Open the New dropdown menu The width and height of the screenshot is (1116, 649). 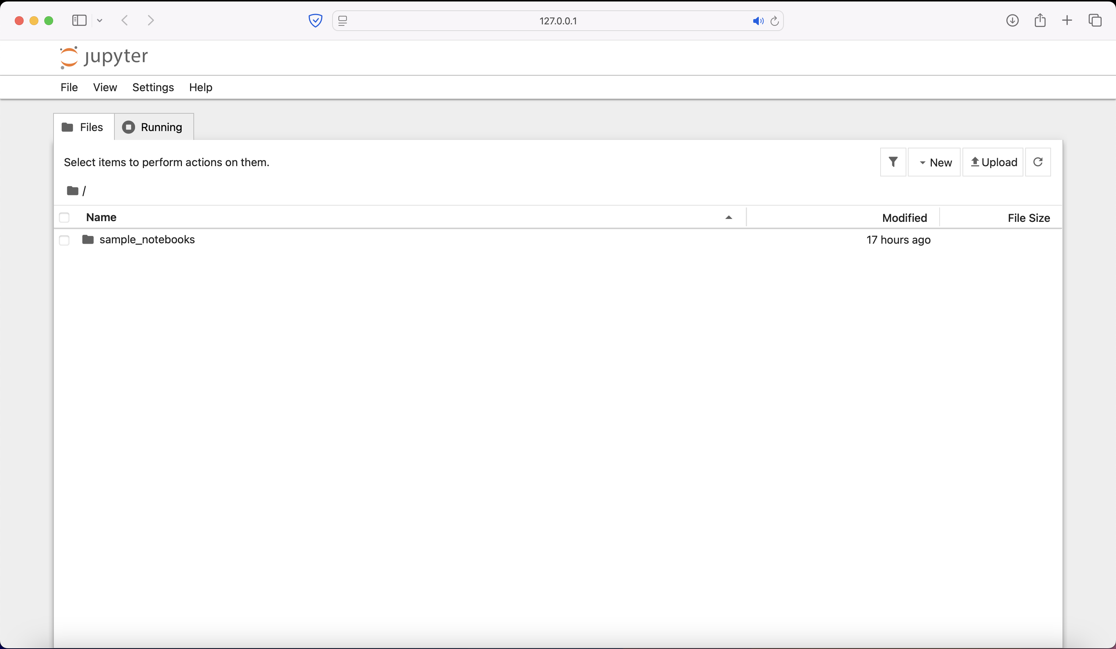[934, 162]
